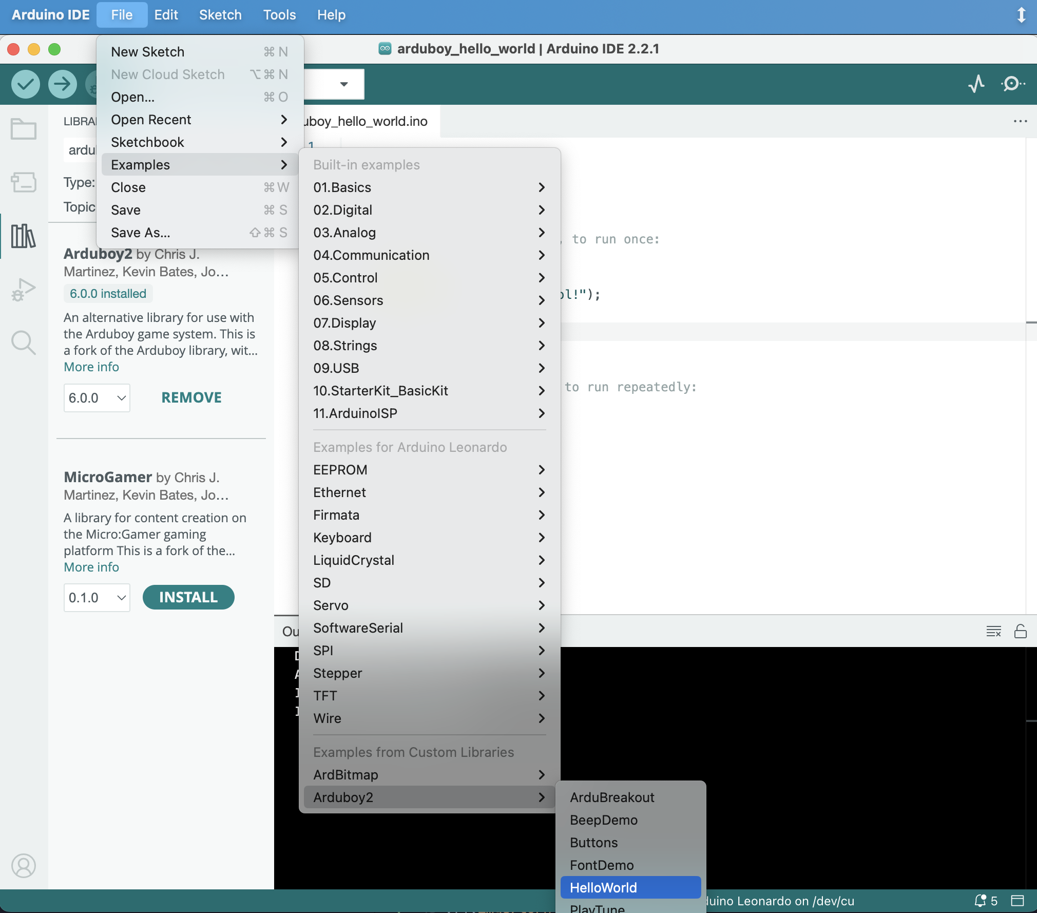Expand the Servo examples
The image size is (1037, 913).
coord(429,605)
